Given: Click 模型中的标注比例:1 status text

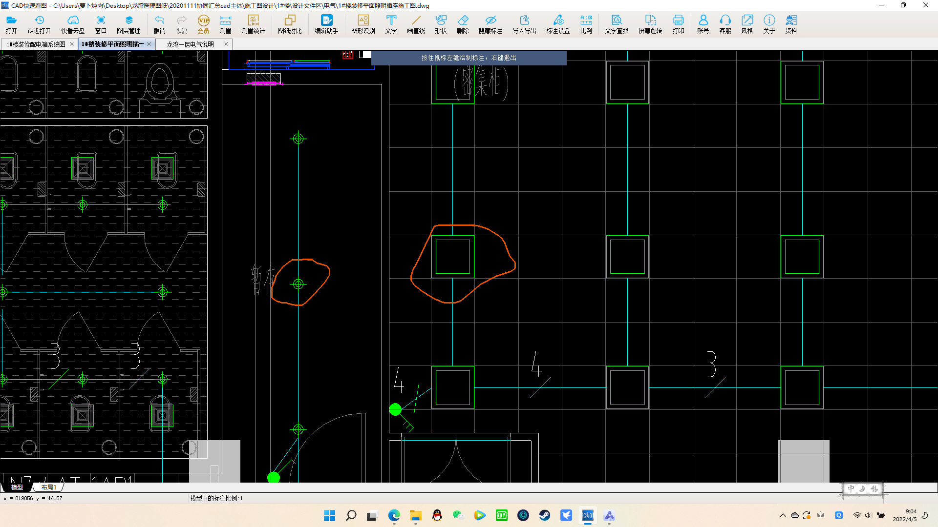Looking at the screenshot, I should click(x=216, y=498).
